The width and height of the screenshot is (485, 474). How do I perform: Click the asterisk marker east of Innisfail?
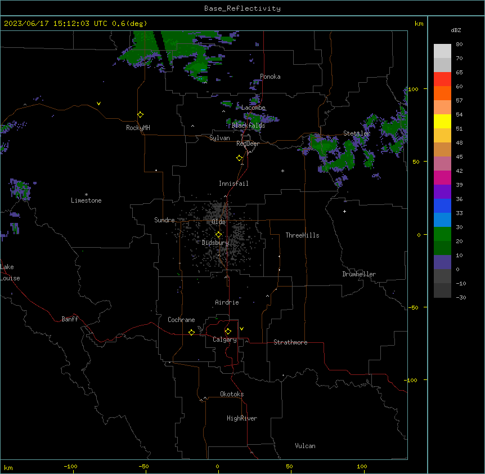tap(282, 171)
